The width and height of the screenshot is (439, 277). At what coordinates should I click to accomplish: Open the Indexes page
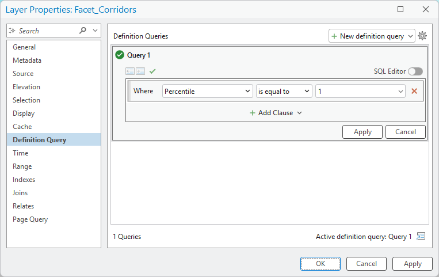tap(54, 180)
